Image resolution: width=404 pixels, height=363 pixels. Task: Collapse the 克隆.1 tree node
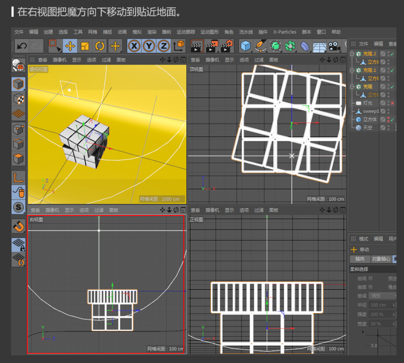point(351,70)
